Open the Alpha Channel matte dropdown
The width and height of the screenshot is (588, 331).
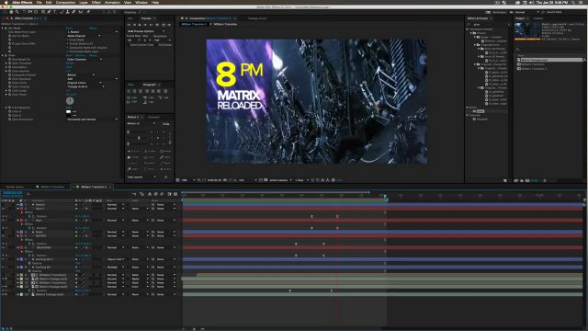tap(84, 36)
